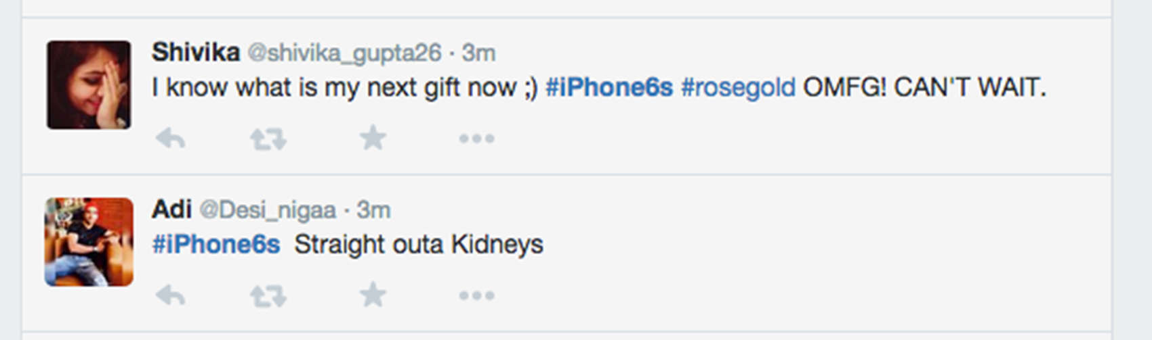The height and width of the screenshot is (340, 1152).
Task: Open the 3m timestamp on Adi's tweet
Action: (x=374, y=210)
